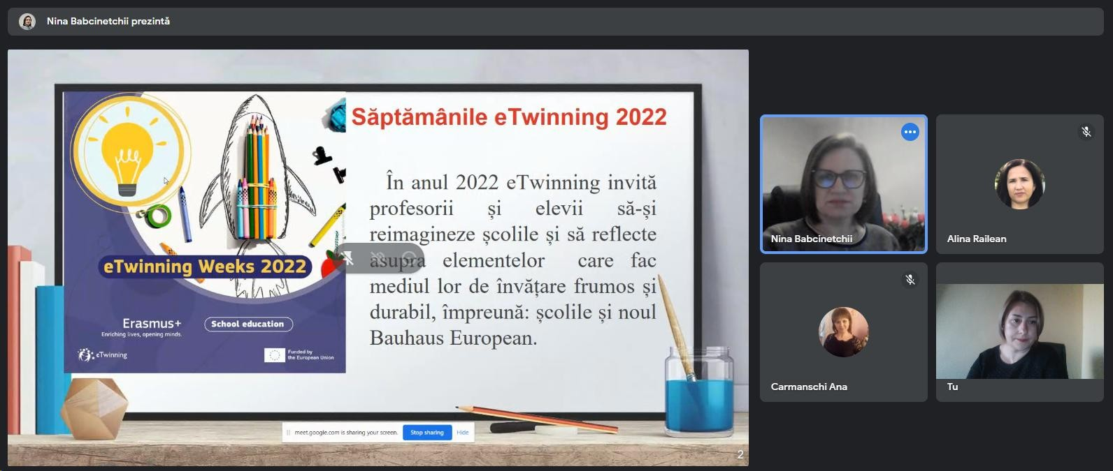Select Nina Babcinetchii's video tile

[x=843, y=184]
